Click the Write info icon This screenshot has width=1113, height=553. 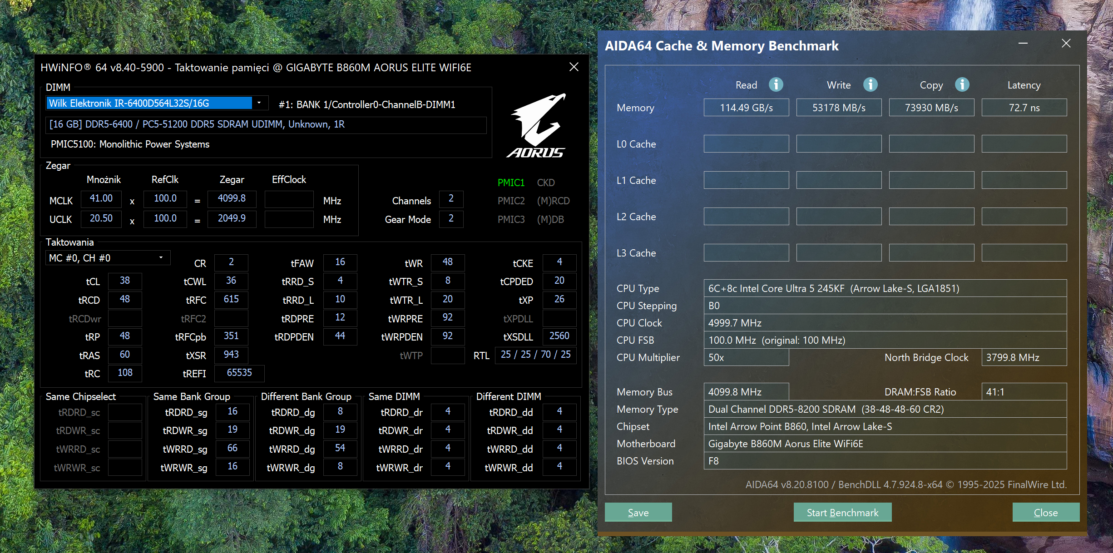coord(870,84)
